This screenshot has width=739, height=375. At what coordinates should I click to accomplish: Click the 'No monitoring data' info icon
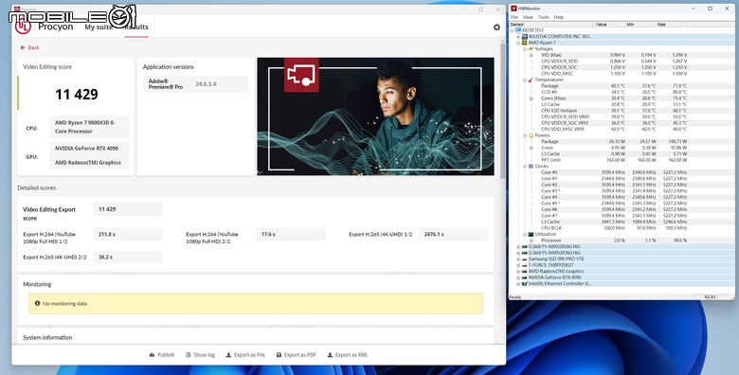tap(37, 303)
